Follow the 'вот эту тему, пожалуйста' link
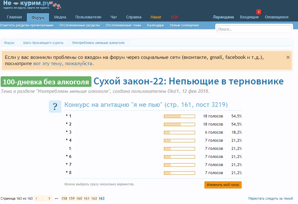Image resolution: width=298 pixels, height=204 pixels. point(63,64)
